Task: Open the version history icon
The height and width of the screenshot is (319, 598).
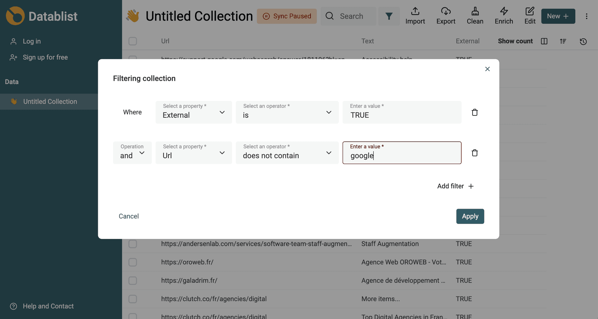Action: 583,41
